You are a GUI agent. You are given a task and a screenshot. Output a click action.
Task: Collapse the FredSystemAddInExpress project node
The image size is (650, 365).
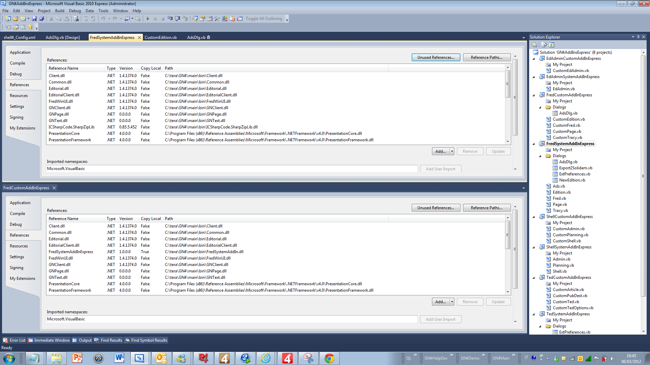click(x=534, y=144)
